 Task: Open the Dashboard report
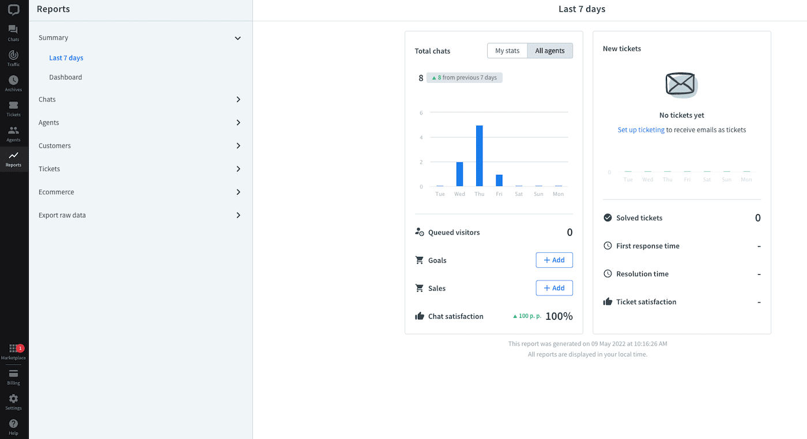pyautogui.click(x=66, y=77)
